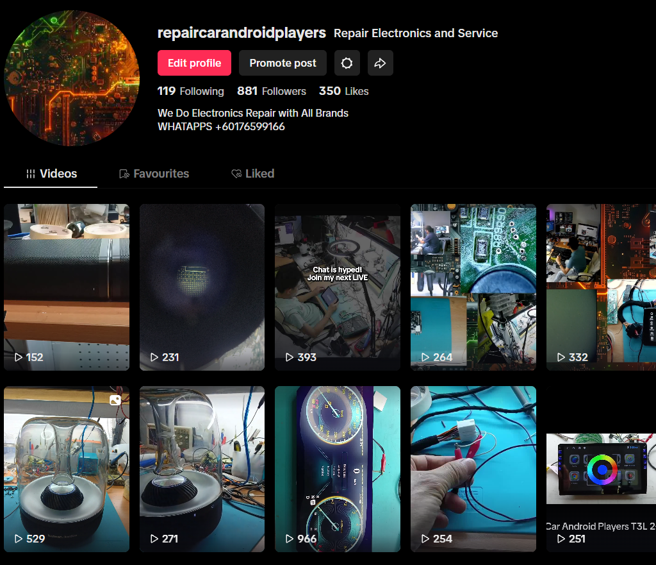Click the round circuit board profile picture
The image size is (656, 565).
coord(72,78)
